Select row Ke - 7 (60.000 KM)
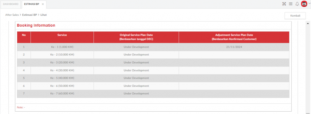311x114 pixels. coord(153,94)
